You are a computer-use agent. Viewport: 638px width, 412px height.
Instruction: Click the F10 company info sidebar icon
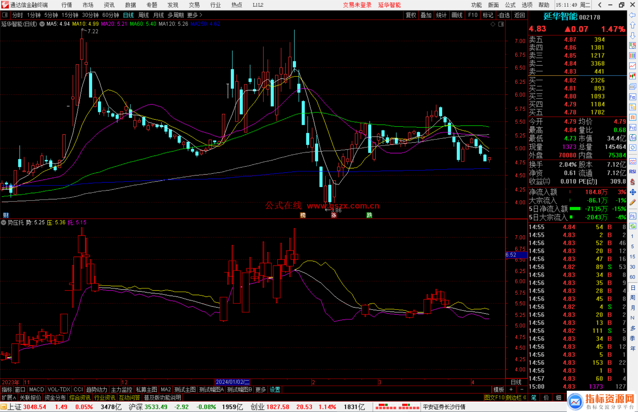[x=632, y=97]
